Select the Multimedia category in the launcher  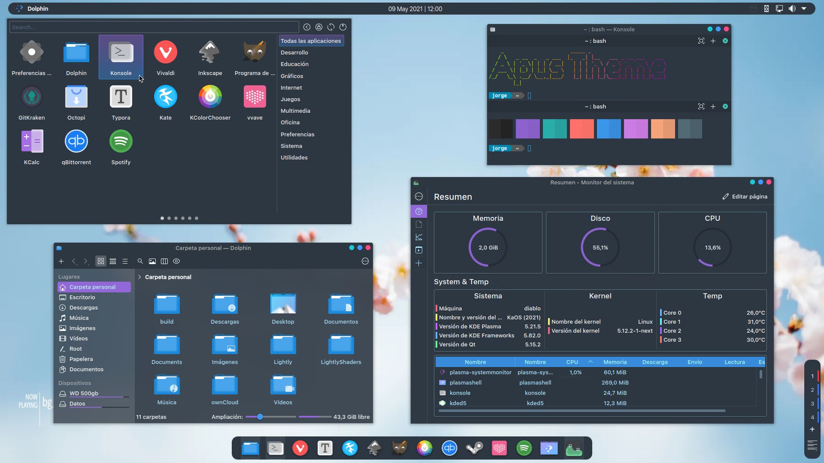(x=295, y=111)
